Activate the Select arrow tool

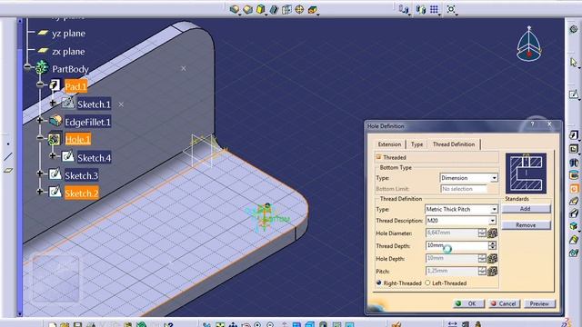(574, 63)
